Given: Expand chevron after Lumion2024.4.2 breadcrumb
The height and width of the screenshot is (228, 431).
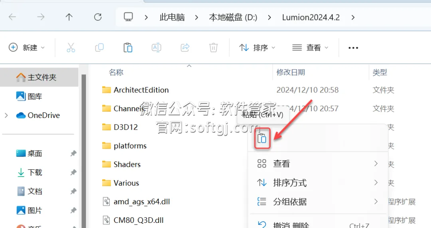Looking at the screenshot, I should 353,17.
